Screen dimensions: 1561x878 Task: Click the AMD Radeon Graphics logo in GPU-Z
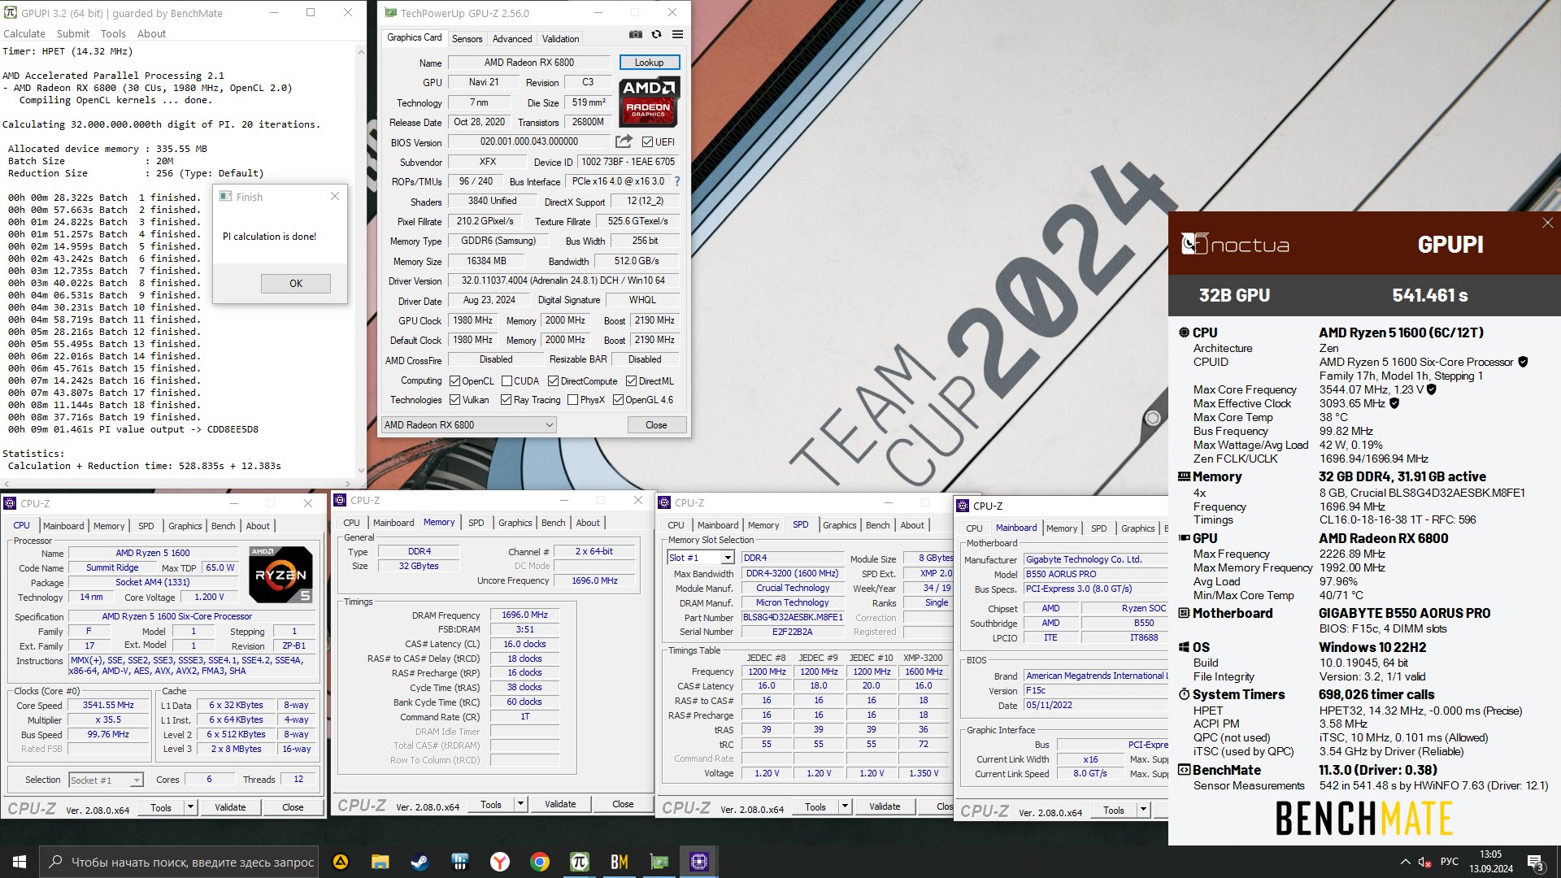coord(648,102)
